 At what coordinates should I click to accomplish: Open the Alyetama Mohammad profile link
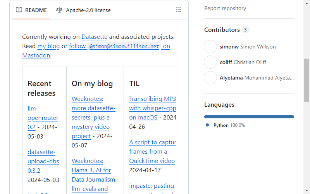click(257, 78)
